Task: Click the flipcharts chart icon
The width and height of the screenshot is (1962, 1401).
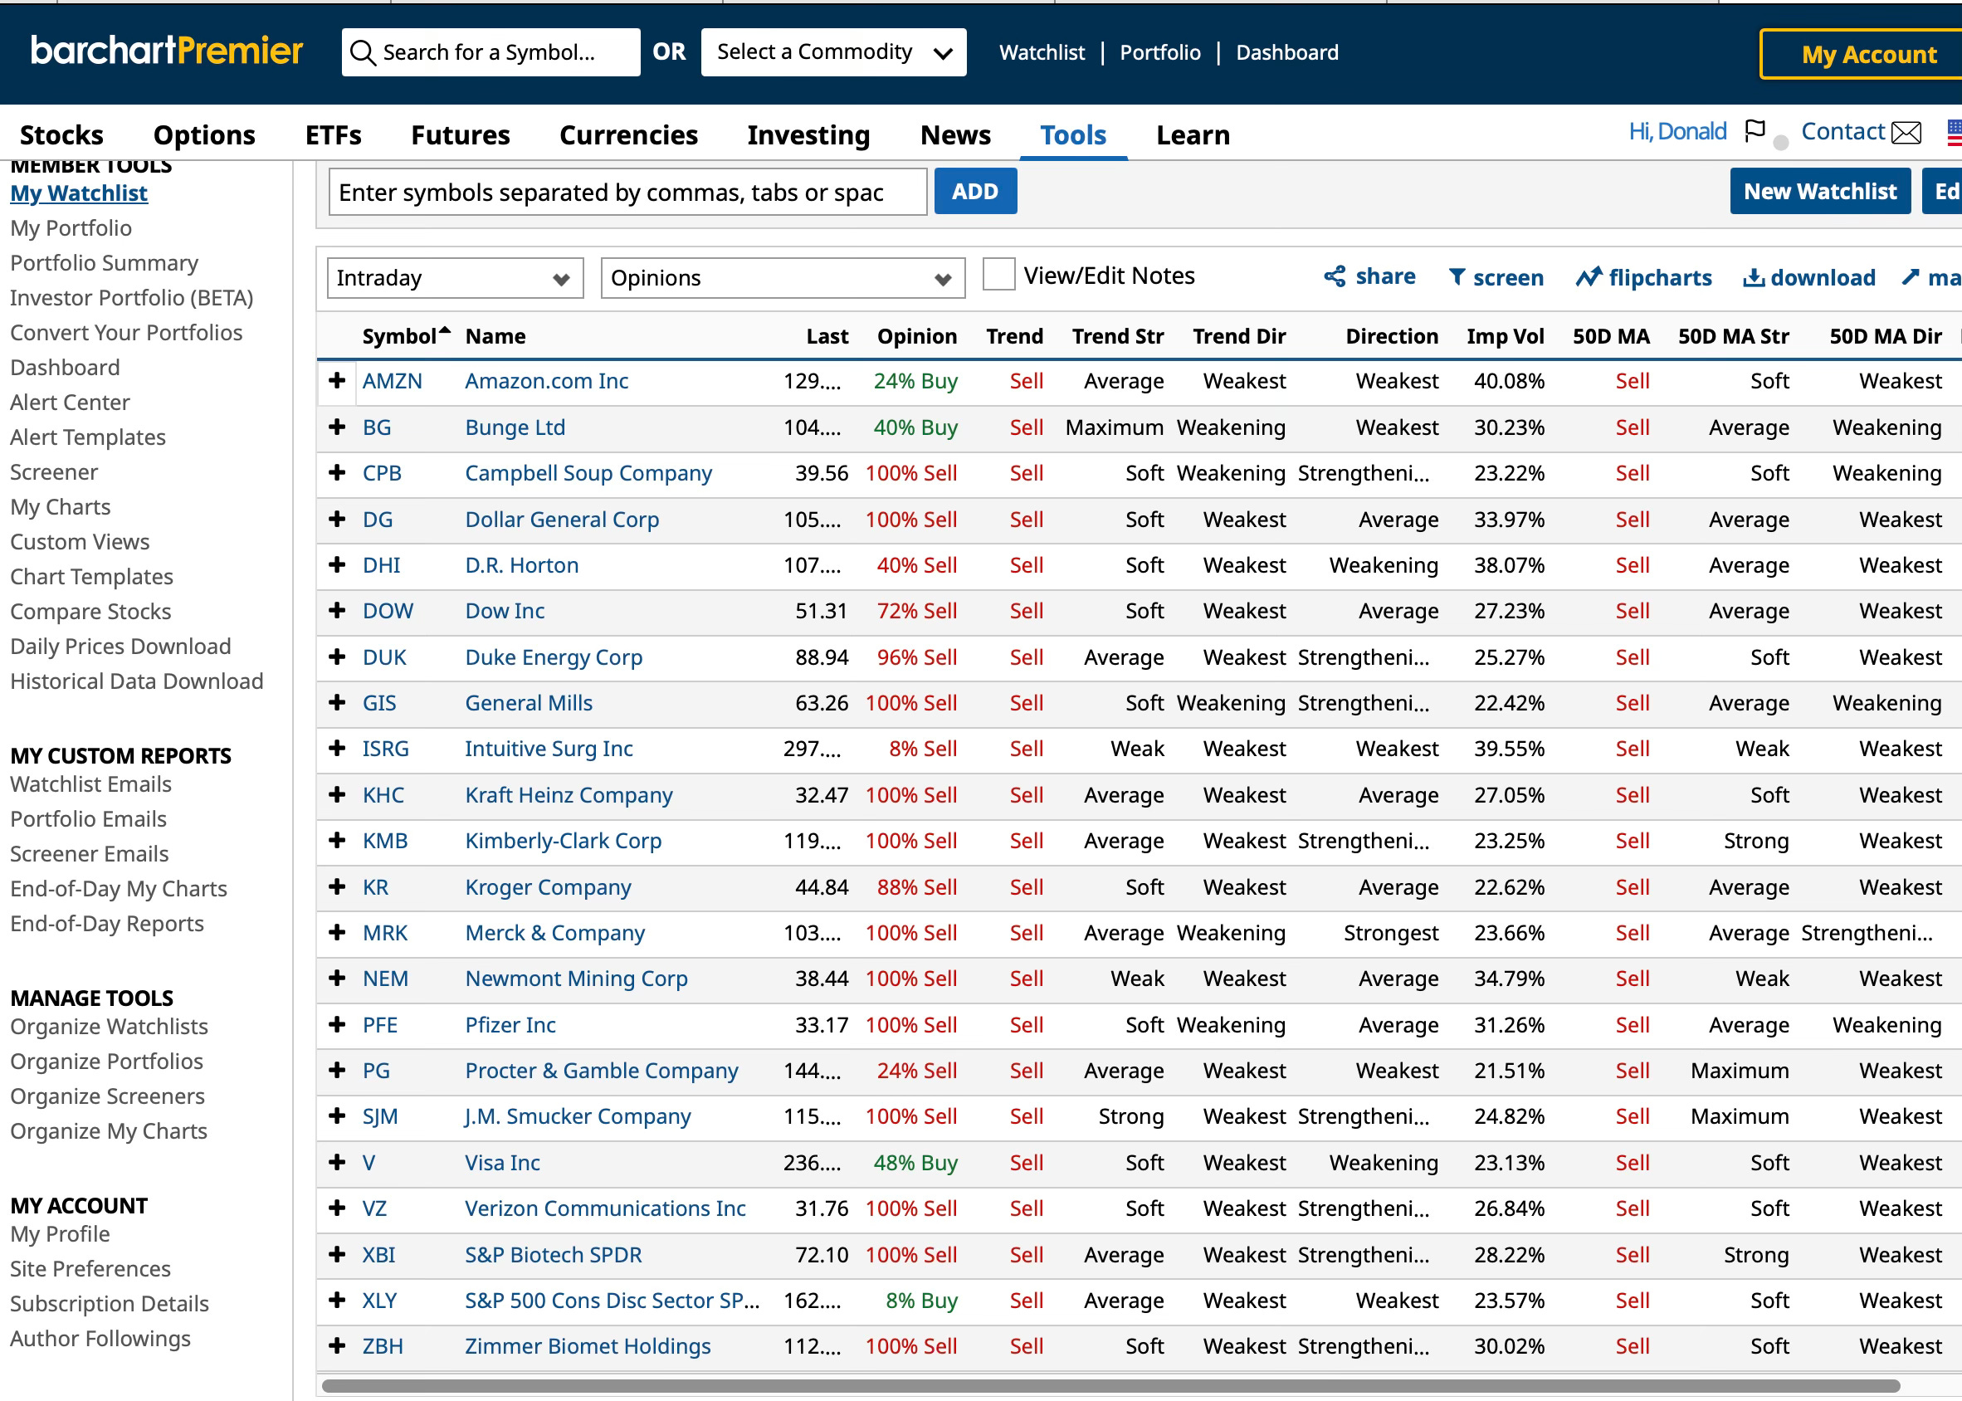Action: pos(1589,277)
